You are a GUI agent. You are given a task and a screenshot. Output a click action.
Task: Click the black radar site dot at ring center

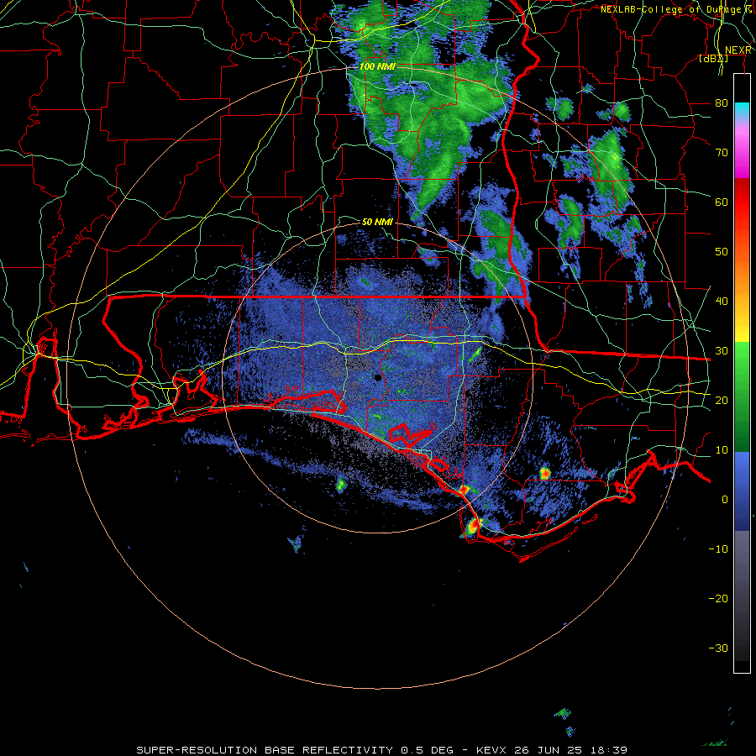coord(377,377)
